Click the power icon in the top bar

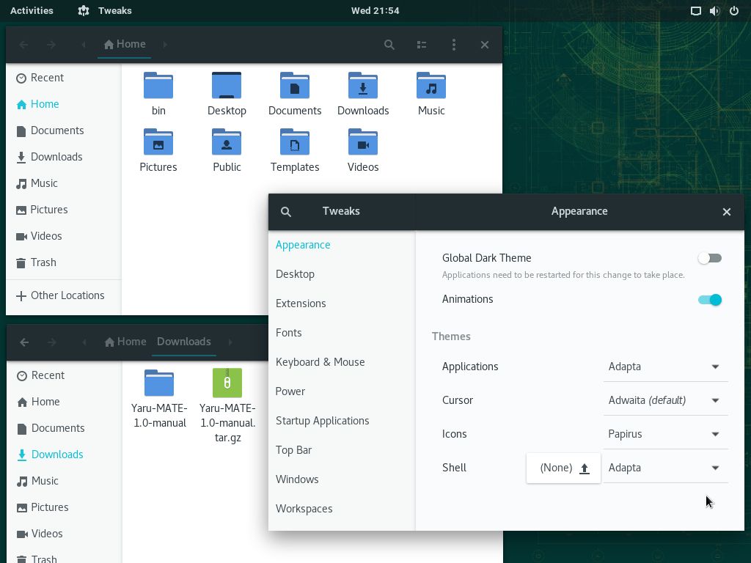point(733,10)
